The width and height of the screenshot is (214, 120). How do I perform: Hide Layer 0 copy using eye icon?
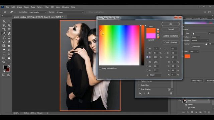click(180, 100)
